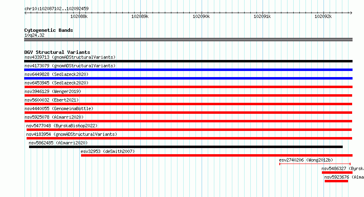Select the red esv32953 variant bar

(x=217, y=155)
